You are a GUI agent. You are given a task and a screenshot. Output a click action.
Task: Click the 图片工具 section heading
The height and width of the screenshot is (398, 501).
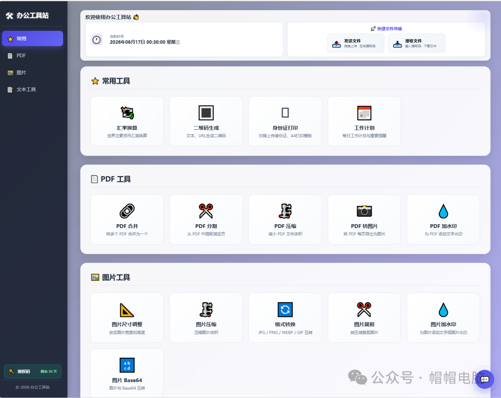(116, 278)
